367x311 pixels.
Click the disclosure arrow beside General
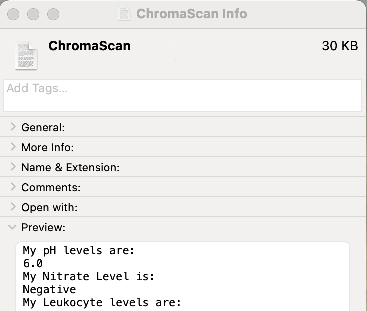(13, 127)
